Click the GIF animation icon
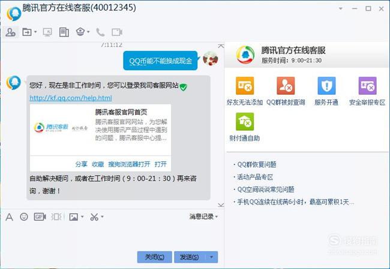 pos(40,217)
